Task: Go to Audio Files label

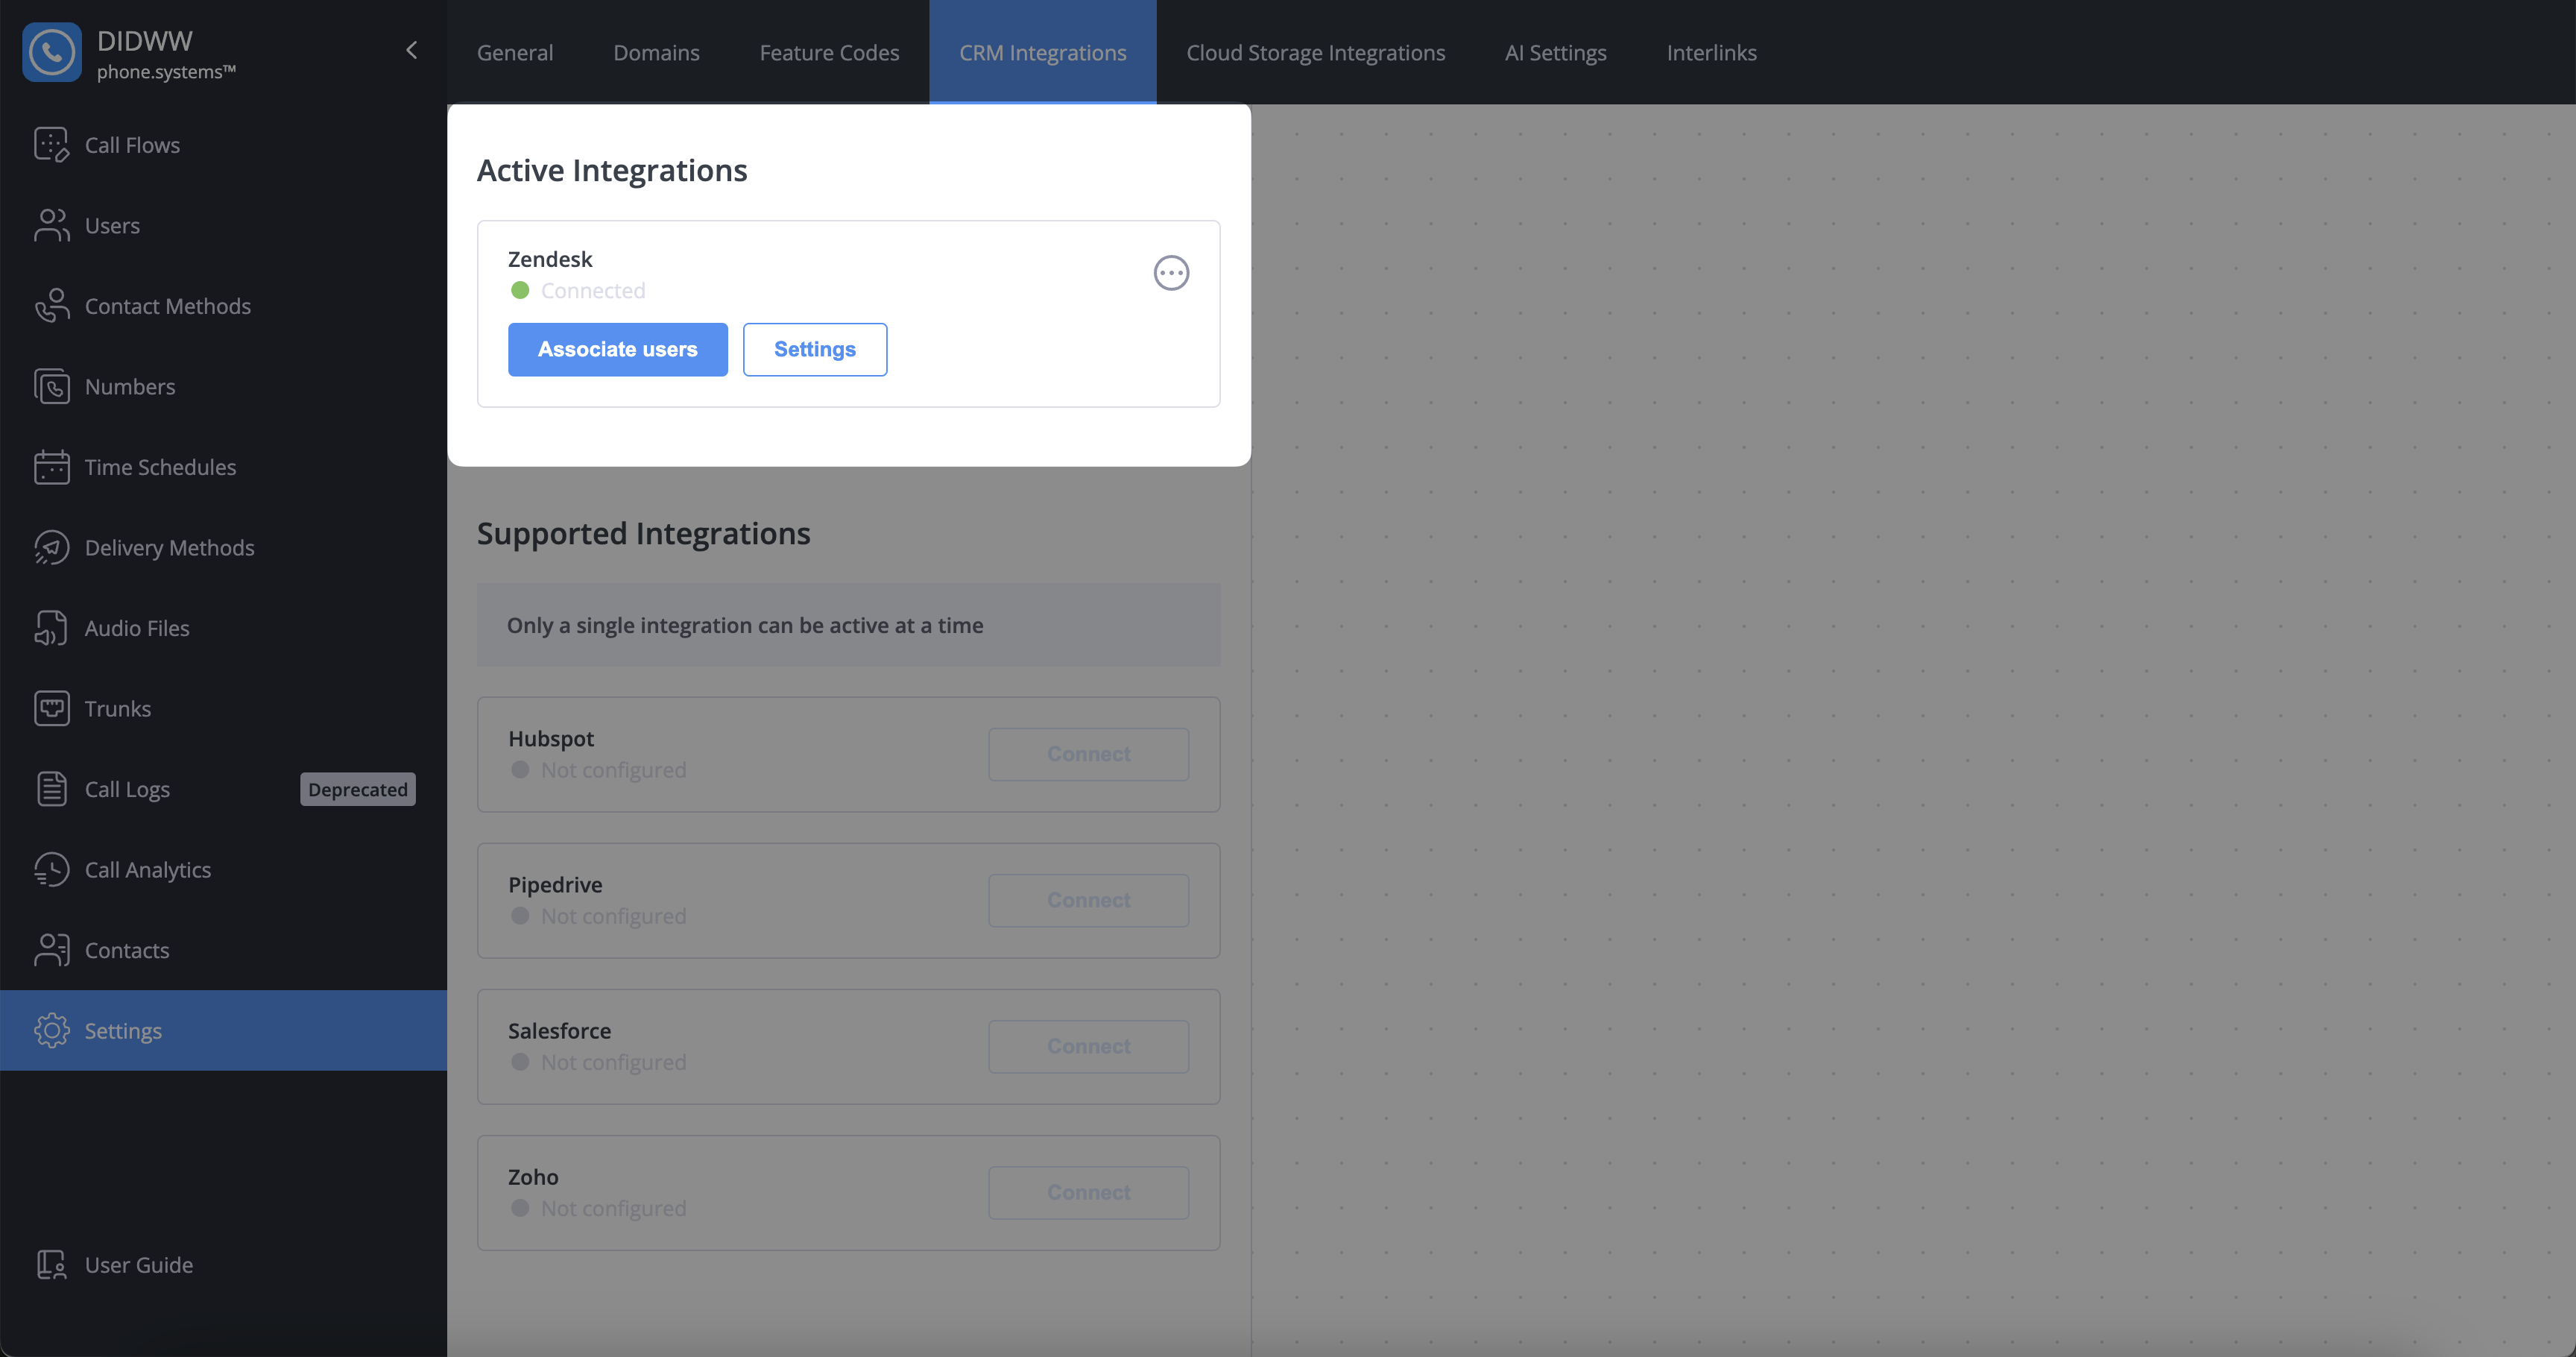Action: click(x=137, y=628)
